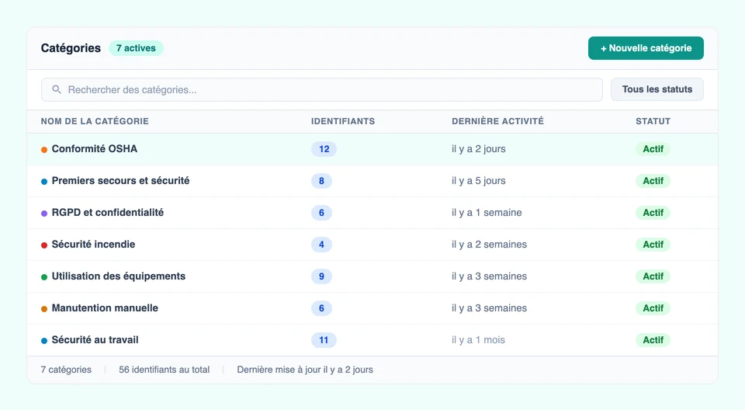Click the blue dot beside Premiers secours
The height and width of the screenshot is (410, 745).
coord(44,182)
